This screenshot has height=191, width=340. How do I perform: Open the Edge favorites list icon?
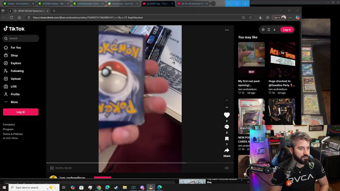click(x=268, y=18)
